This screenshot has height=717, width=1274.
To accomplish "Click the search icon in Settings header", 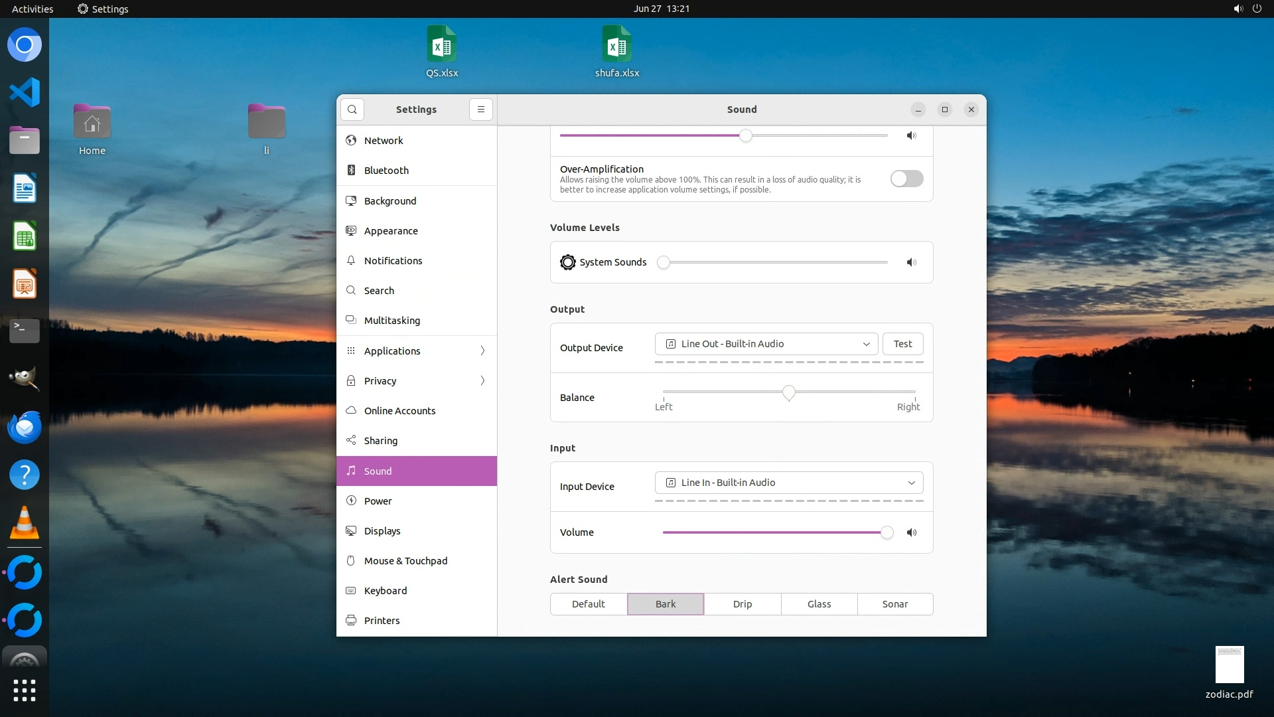I will point(352,110).
